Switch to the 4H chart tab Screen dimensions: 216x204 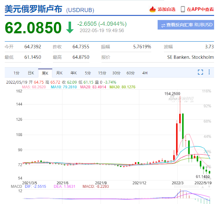[145, 73]
